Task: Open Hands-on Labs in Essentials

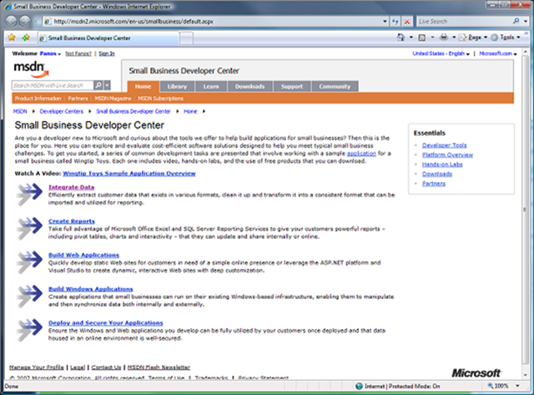Action: coord(442,165)
